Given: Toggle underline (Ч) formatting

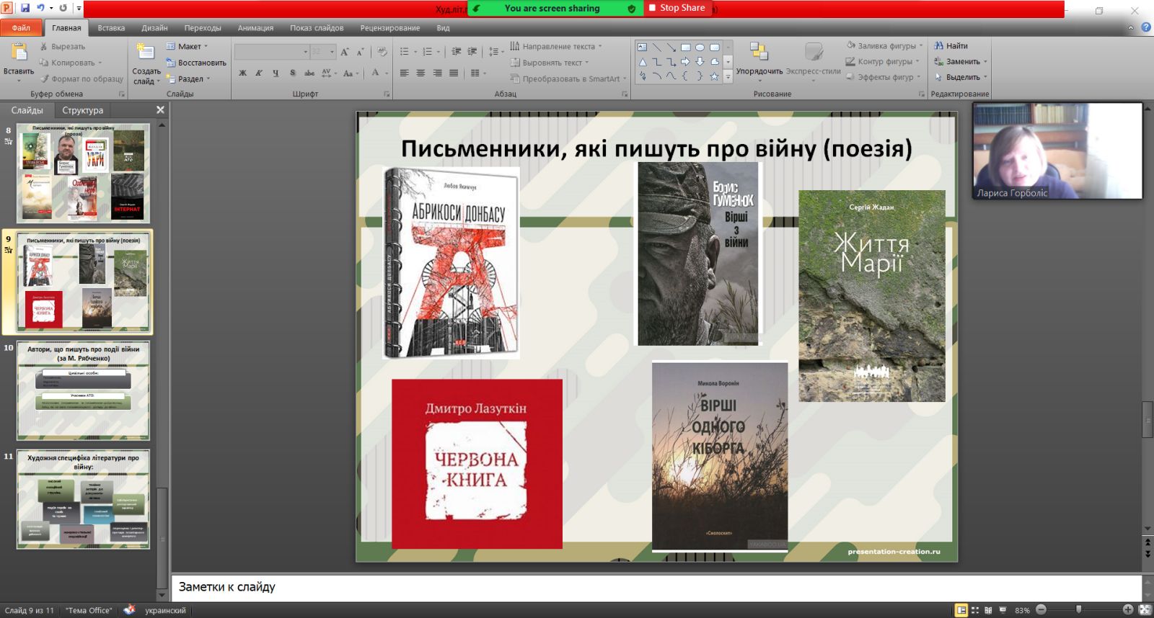Looking at the screenshot, I should coord(276,73).
